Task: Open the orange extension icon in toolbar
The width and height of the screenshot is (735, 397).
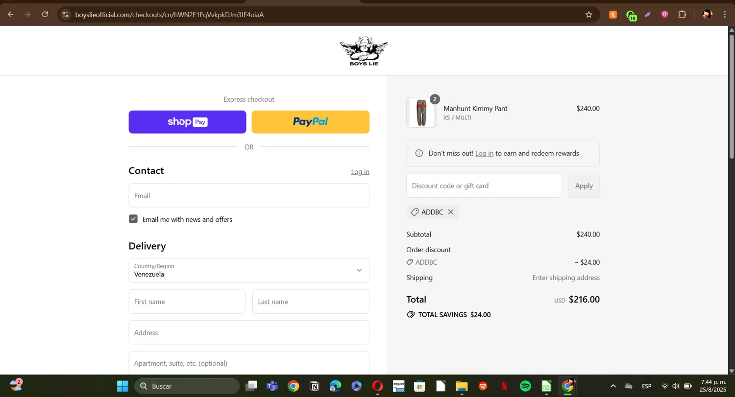Action: pos(613,15)
